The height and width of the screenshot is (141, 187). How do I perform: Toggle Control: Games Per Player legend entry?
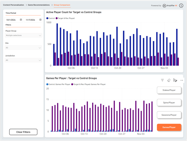click(58, 84)
